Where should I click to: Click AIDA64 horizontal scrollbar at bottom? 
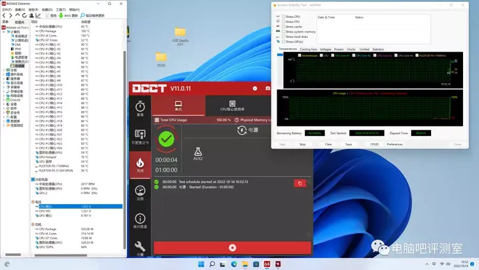point(61,255)
